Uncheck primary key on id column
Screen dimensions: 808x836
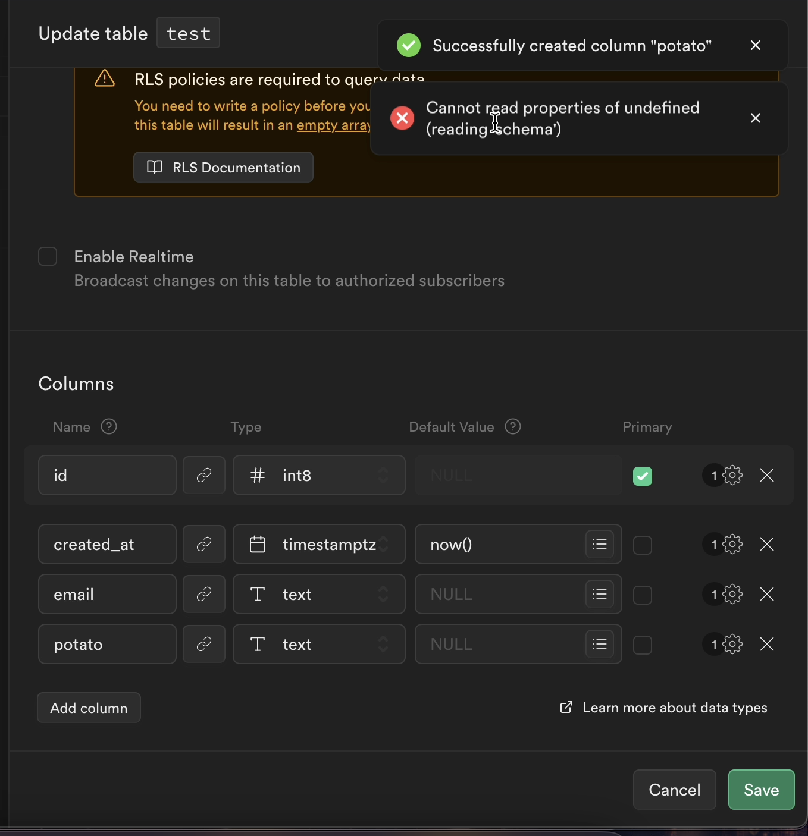tap(643, 476)
